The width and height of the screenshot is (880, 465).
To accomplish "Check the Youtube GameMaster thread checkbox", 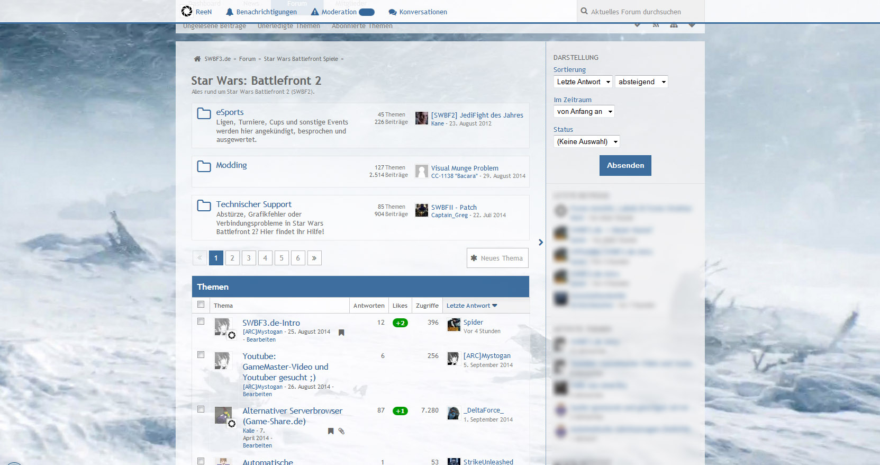I will [x=201, y=354].
